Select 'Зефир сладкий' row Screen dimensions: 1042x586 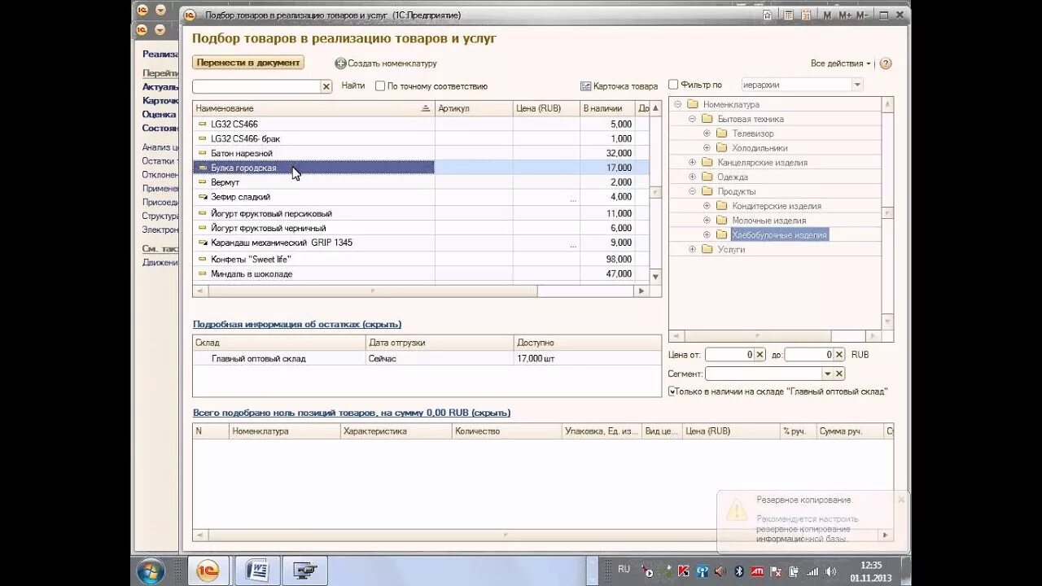point(421,197)
